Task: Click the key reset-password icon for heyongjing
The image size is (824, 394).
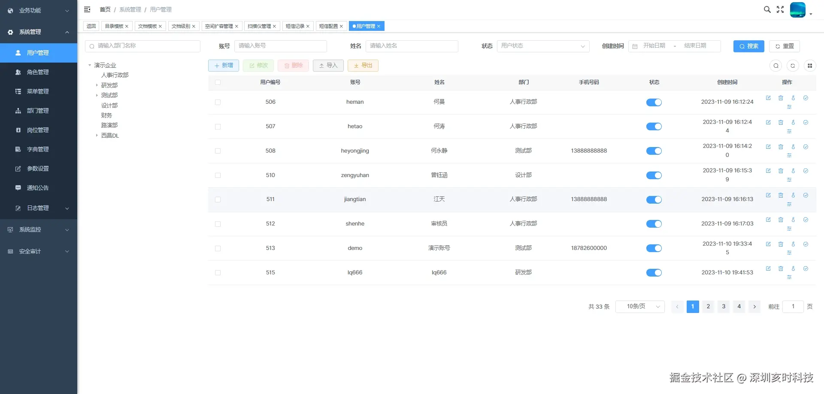Action: [x=793, y=147]
